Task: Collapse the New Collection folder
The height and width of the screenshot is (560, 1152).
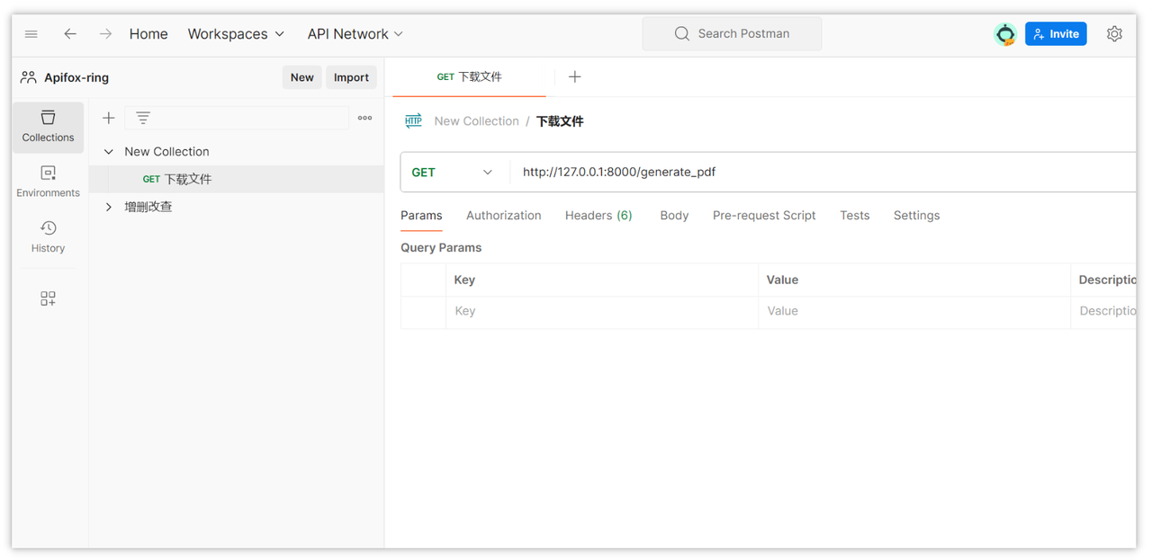Action: point(109,152)
